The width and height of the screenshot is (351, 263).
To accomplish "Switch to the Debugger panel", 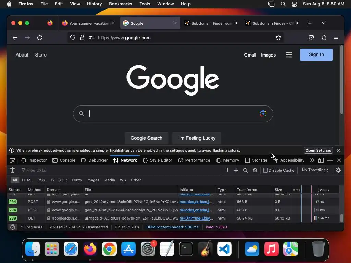I will click(x=94, y=160).
